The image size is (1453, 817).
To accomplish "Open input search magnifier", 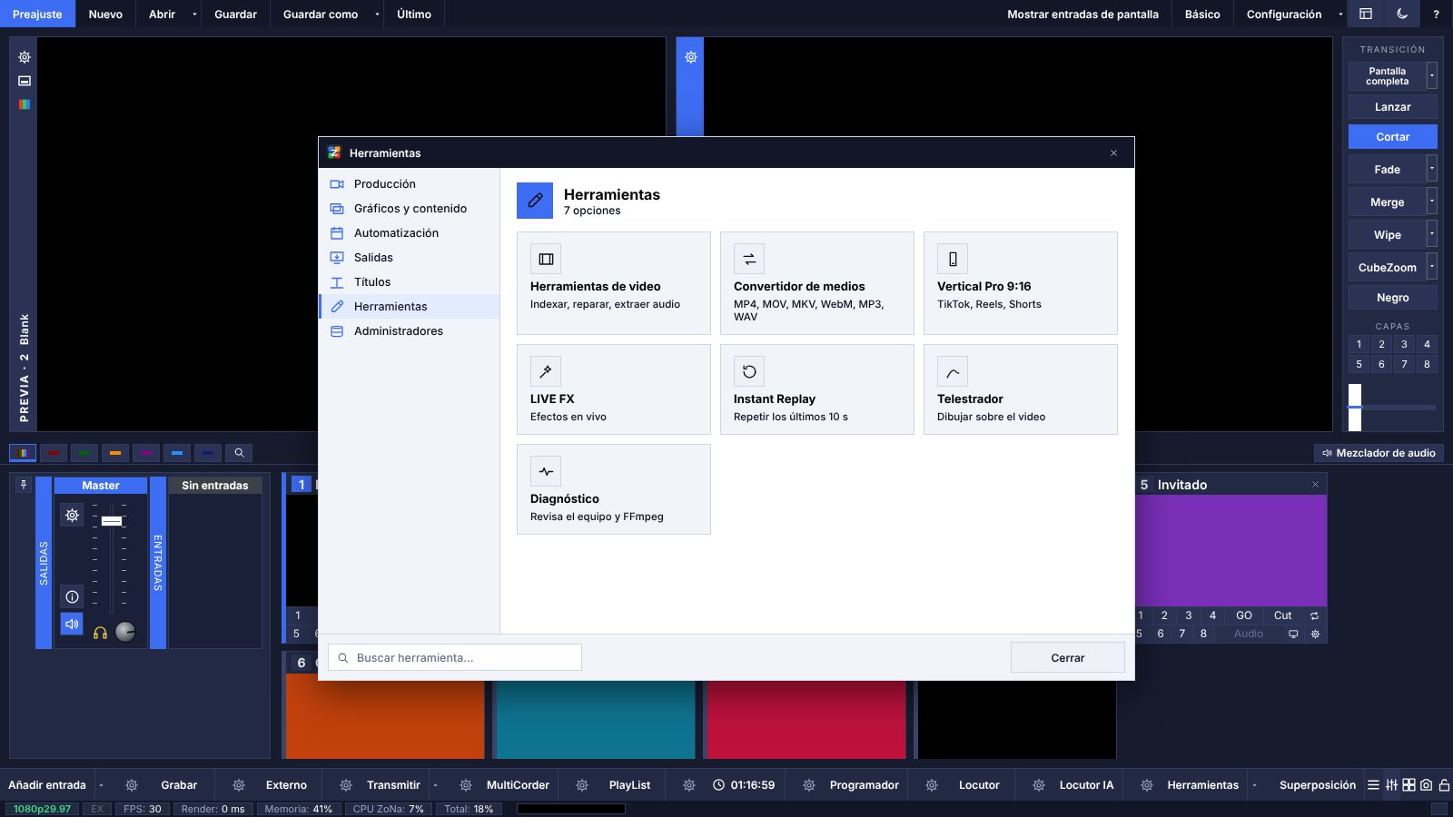I will 239,452.
